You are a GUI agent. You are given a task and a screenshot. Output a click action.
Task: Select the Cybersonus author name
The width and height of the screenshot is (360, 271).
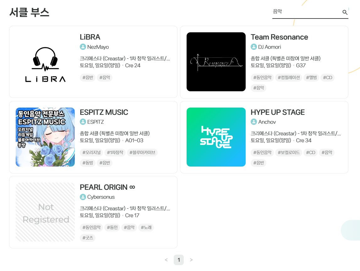[101, 197]
